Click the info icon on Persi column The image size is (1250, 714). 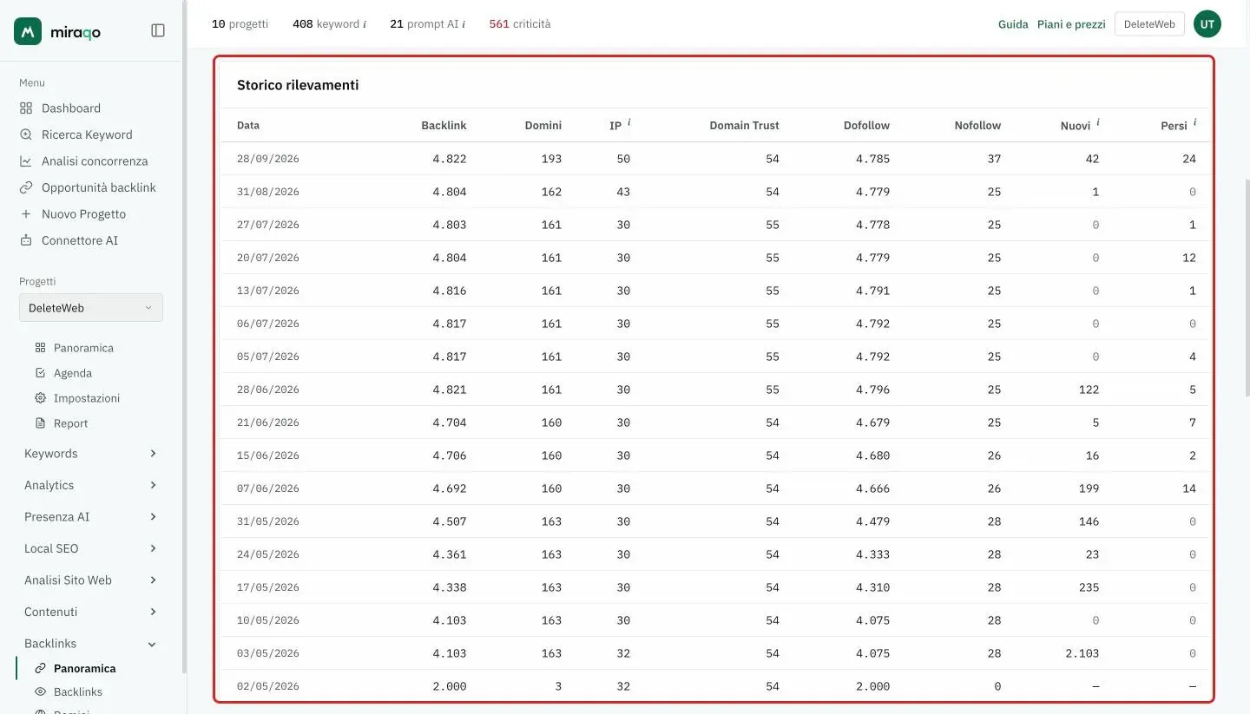click(x=1194, y=122)
